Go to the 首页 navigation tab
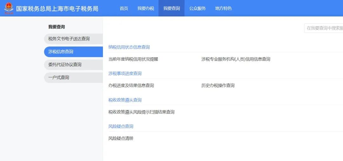Viewport: 343px width, 161px height. click(124, 8)
